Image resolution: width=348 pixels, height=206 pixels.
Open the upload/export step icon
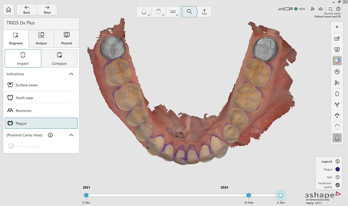click(204, 12)
